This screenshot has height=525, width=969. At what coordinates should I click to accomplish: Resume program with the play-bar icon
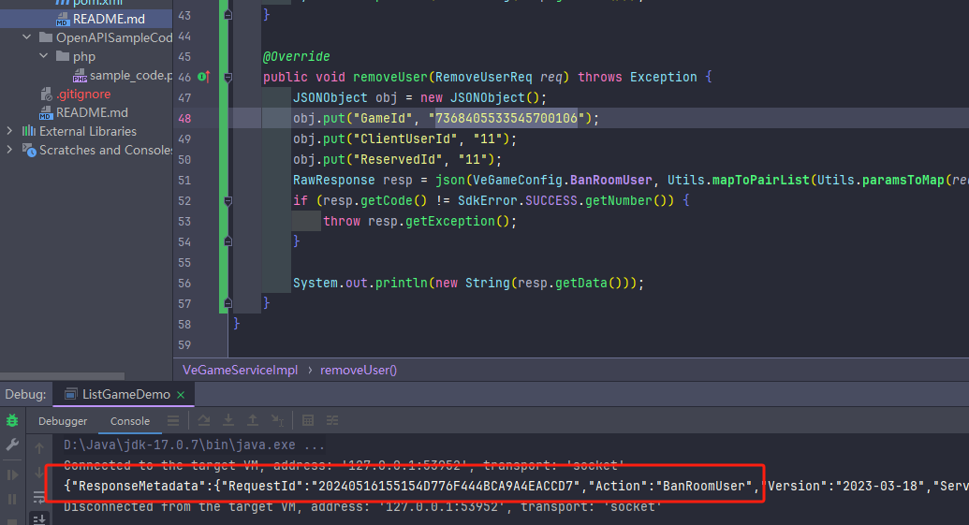click(12, 474)
